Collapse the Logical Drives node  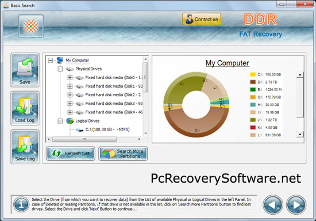(x=60, y=121)
